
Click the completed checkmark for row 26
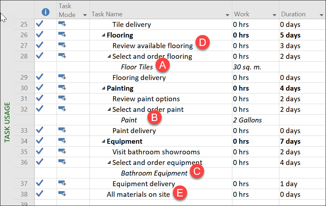(40, 34)
